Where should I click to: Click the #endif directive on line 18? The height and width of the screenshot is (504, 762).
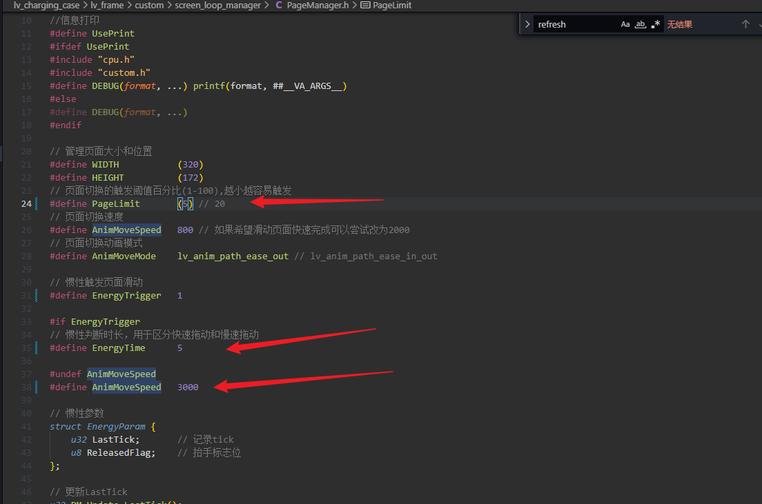pyautogui.click(x=66, y=125)
